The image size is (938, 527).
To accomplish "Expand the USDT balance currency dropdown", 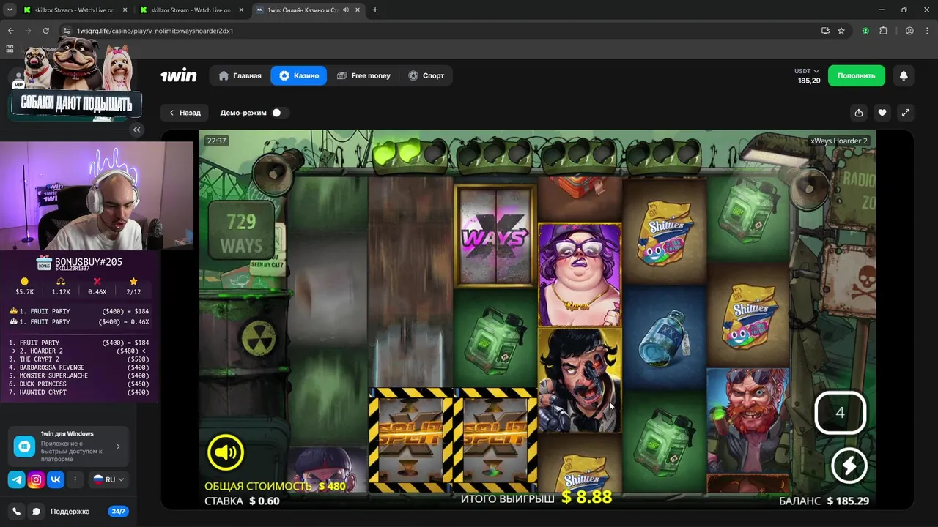I will tap(807, 71).
